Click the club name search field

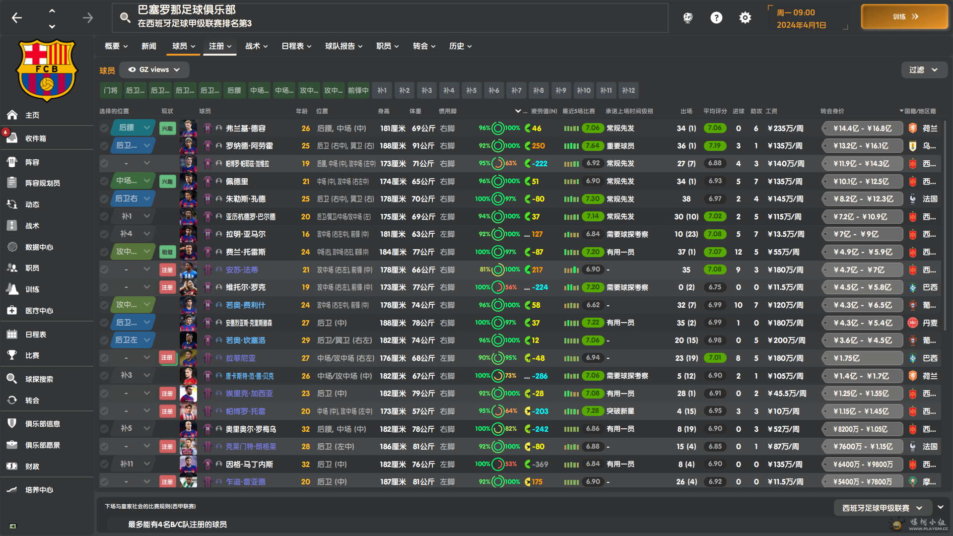tap(390, 17)
